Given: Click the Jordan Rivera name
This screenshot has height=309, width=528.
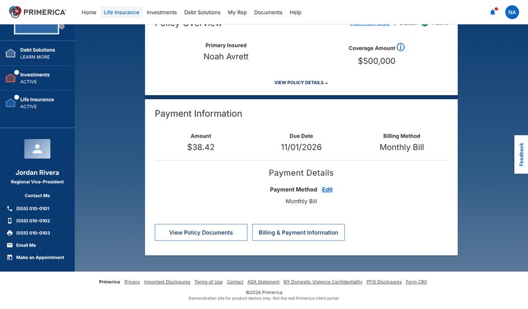Looking at the screenshot, I should pos(38,172).
